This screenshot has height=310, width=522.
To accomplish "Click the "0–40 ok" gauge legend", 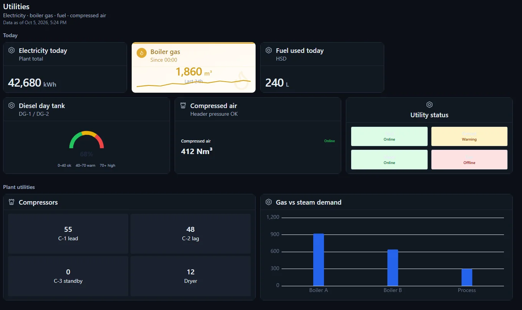I will point(64,166).
